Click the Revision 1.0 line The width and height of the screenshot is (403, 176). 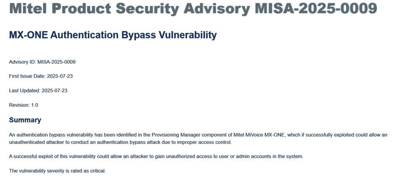24,105
